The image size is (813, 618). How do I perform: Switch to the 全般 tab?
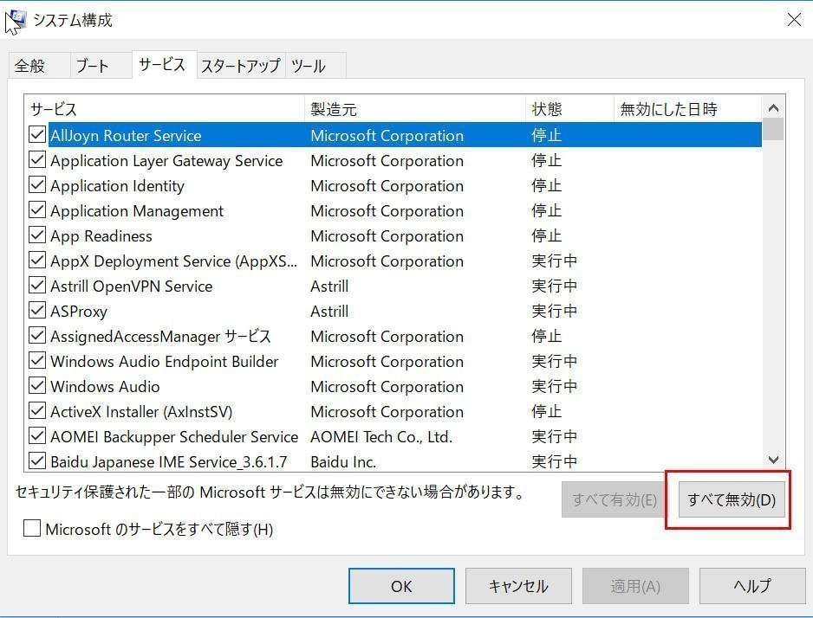pyautogui.click(x=29, y=66)
